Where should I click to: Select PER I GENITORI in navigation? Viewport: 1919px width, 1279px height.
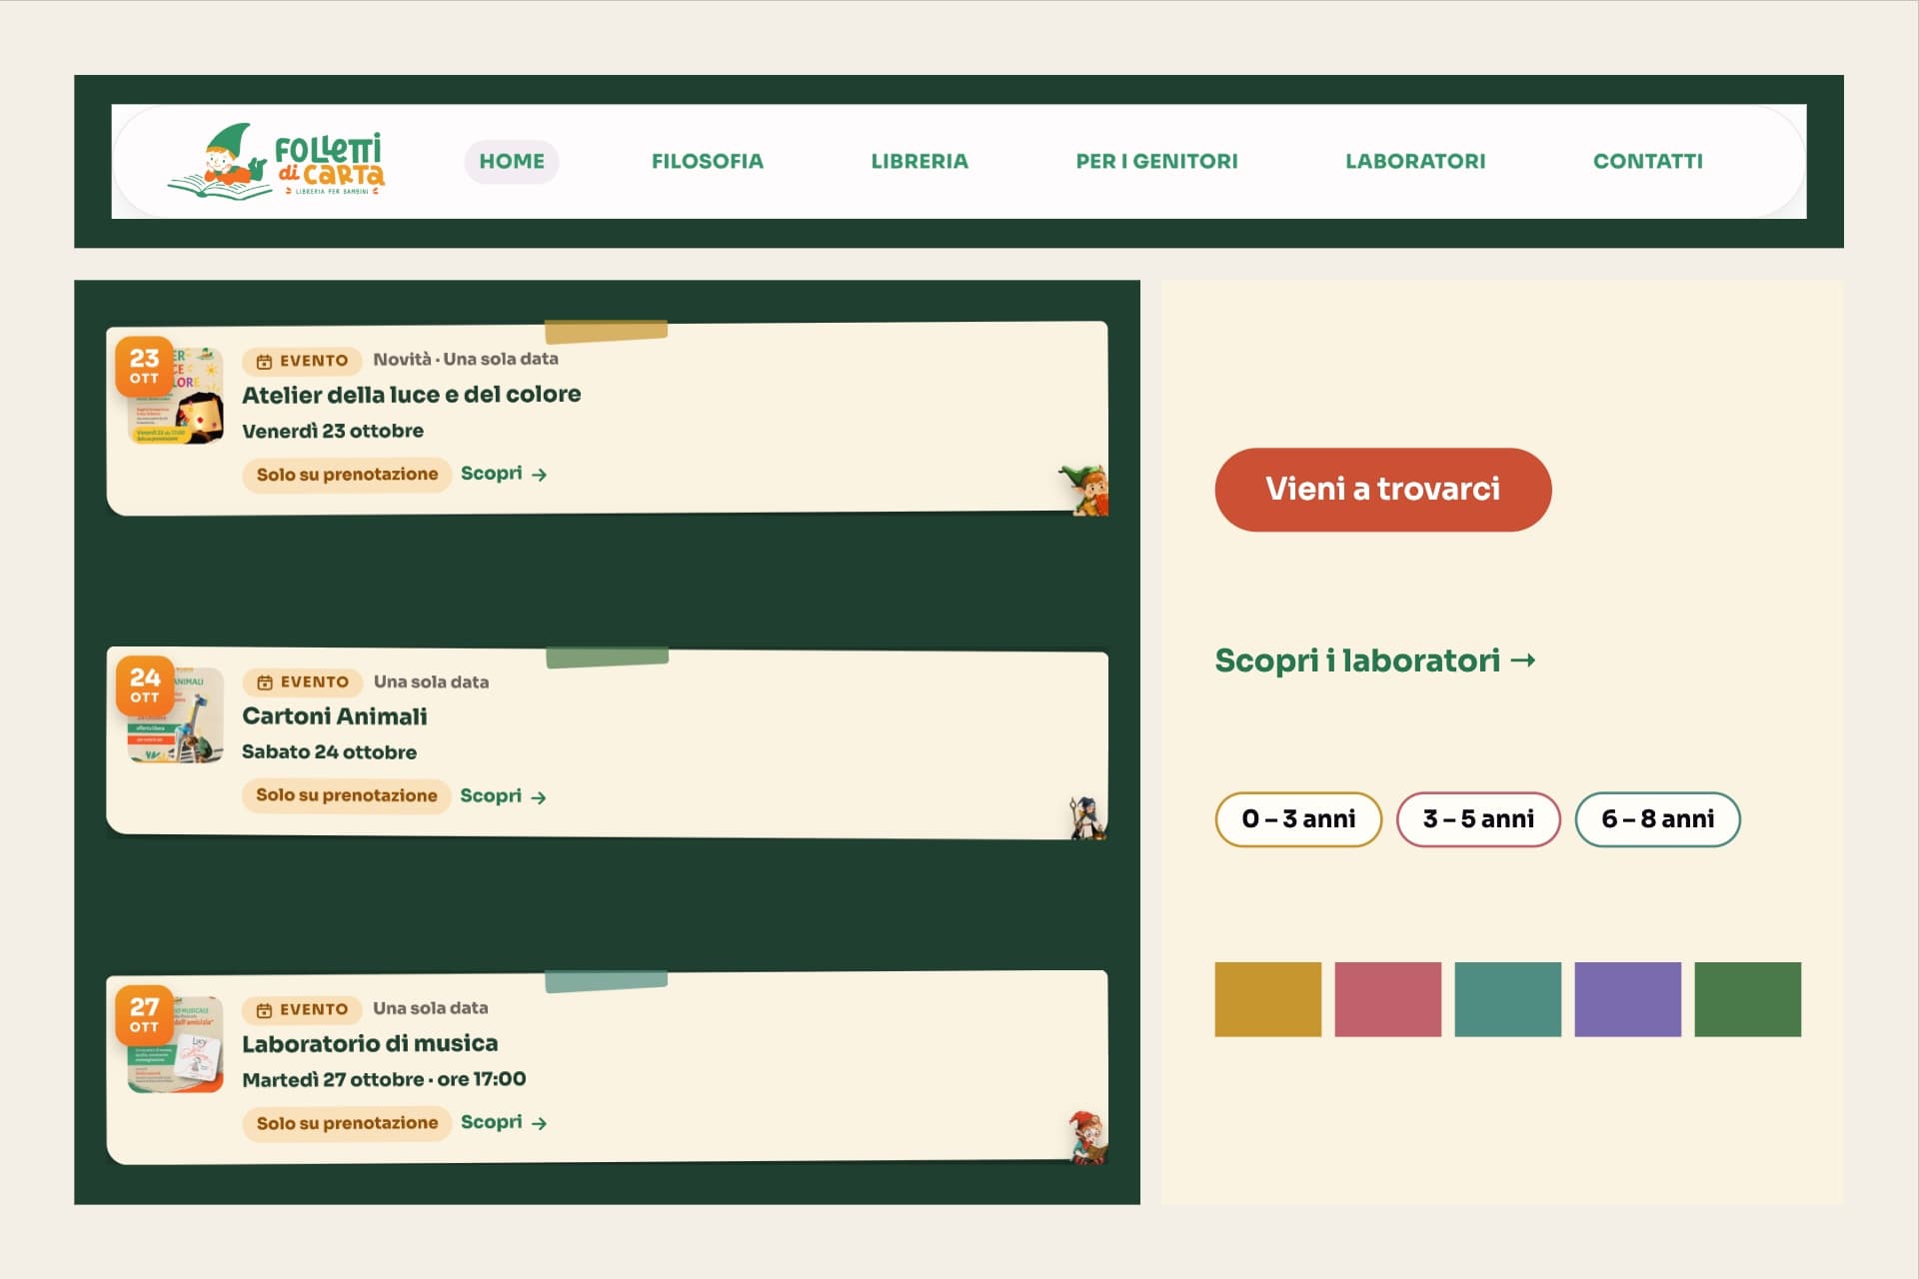tap(1156, 161)
